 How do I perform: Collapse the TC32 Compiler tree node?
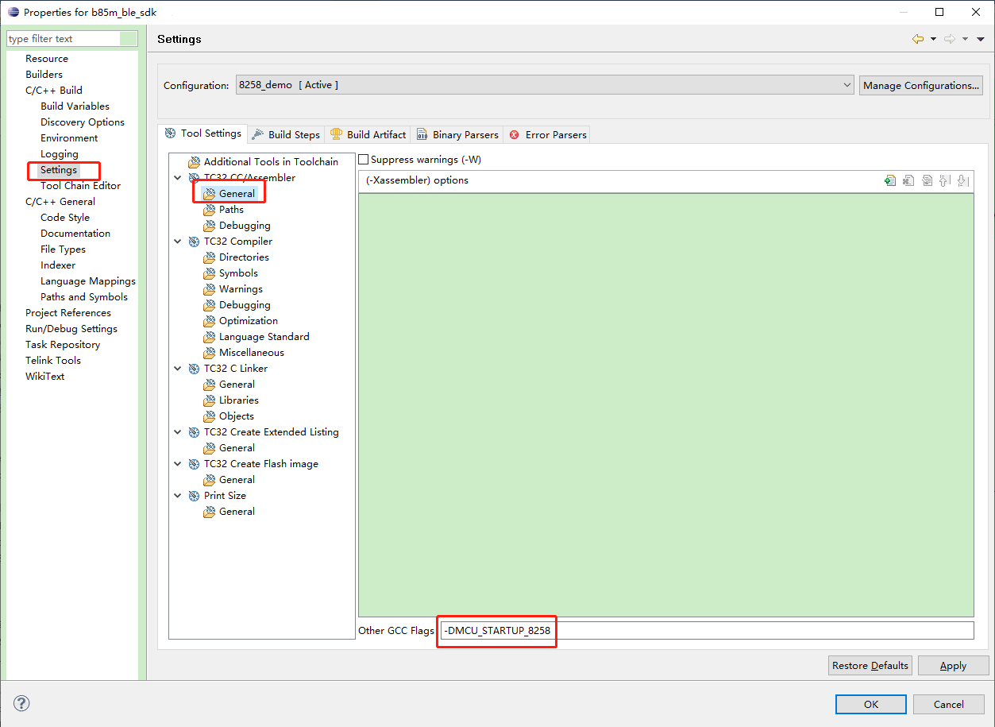click(178, 241)
